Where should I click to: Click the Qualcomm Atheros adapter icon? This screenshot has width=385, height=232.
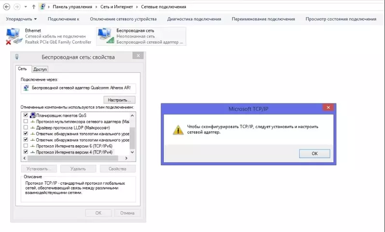click(26, 88)
